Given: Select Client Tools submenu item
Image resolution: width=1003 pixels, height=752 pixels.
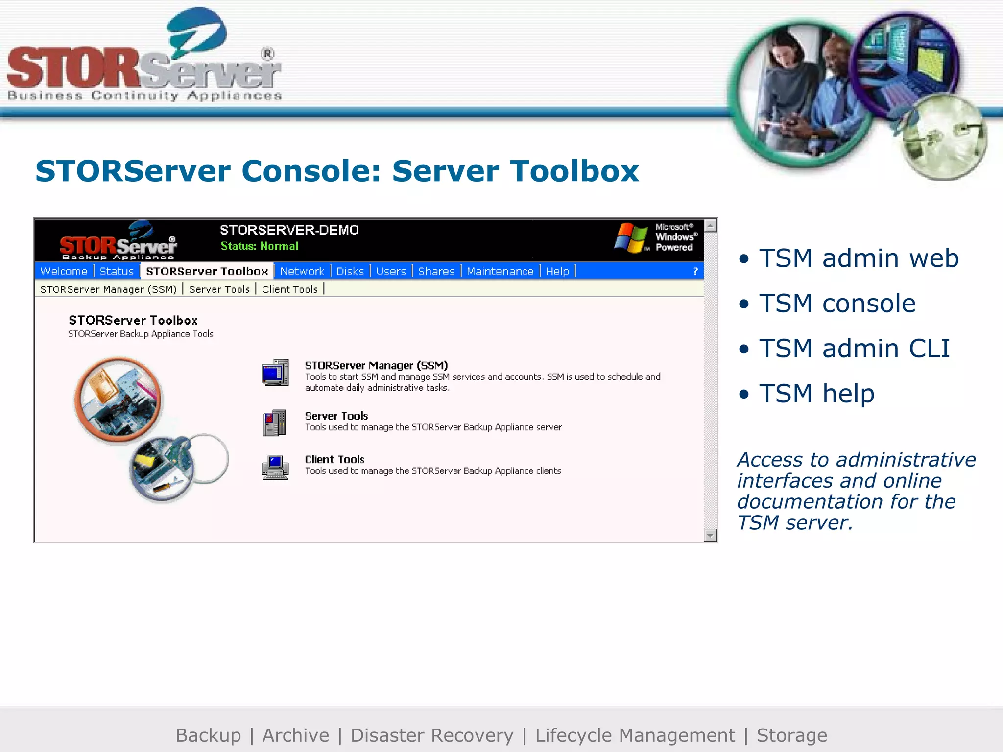Looking at the screenshot, I should tap(290, 289).
